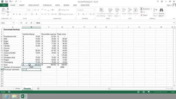176x99 pixels.
Task: Open the font color picker arrow
Action: coord(38,14)
